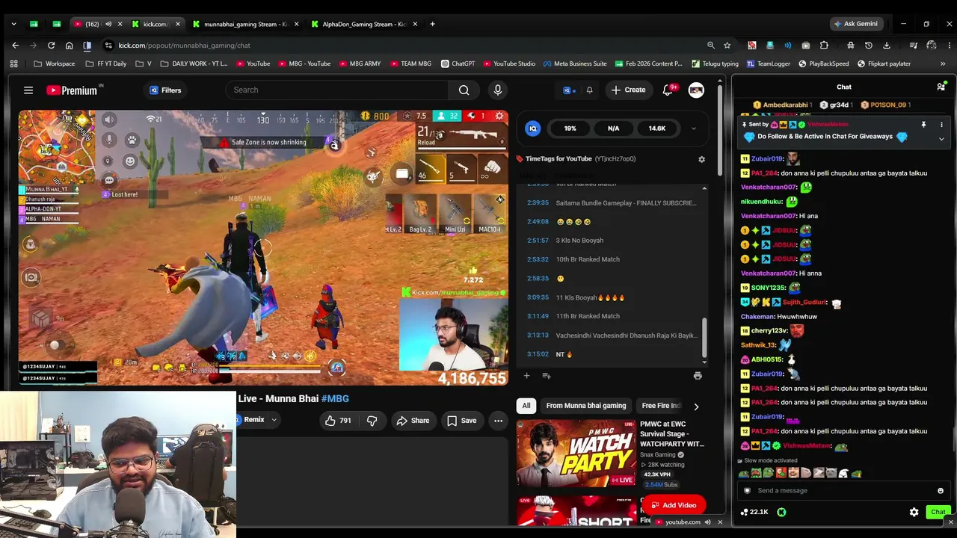Open the ChatGPT bookmark

click(458, 64)
